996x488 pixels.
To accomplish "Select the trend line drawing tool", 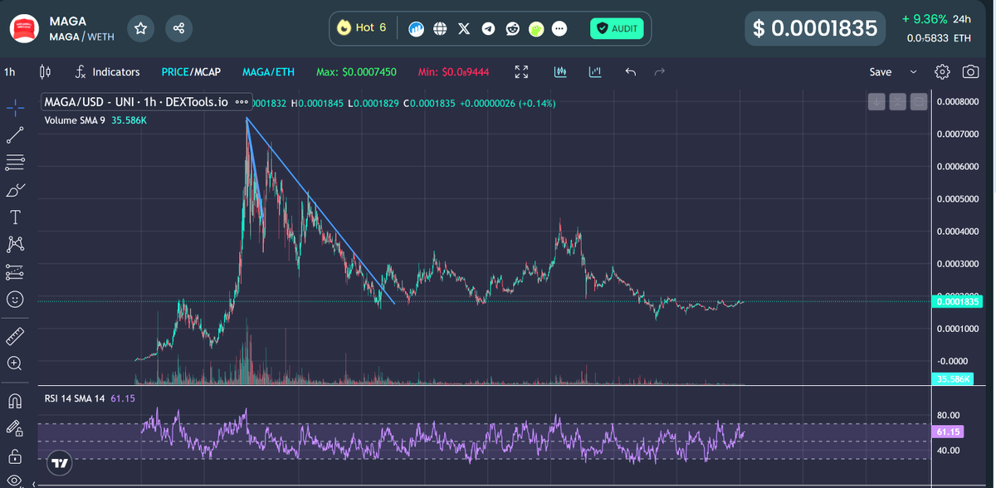I will tap(15, 135).
